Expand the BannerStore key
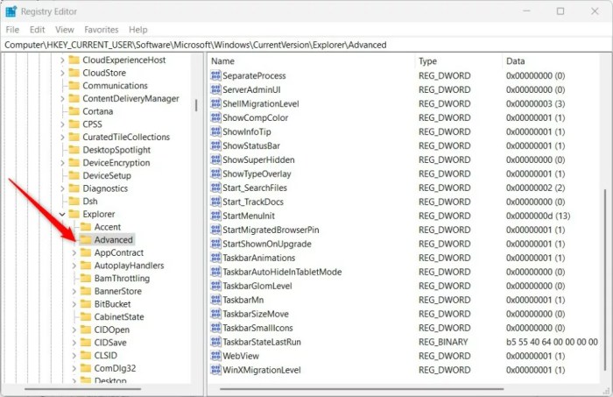Viewport: 613px width, 397px height. point(74,291)
